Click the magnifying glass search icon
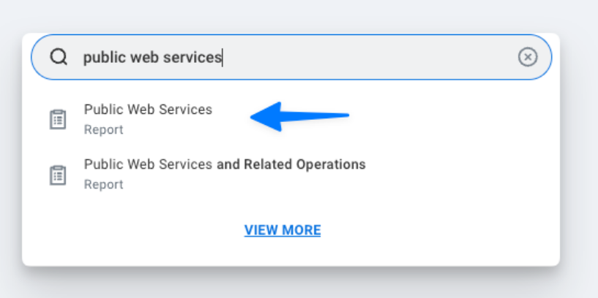 tap(59, 57)
